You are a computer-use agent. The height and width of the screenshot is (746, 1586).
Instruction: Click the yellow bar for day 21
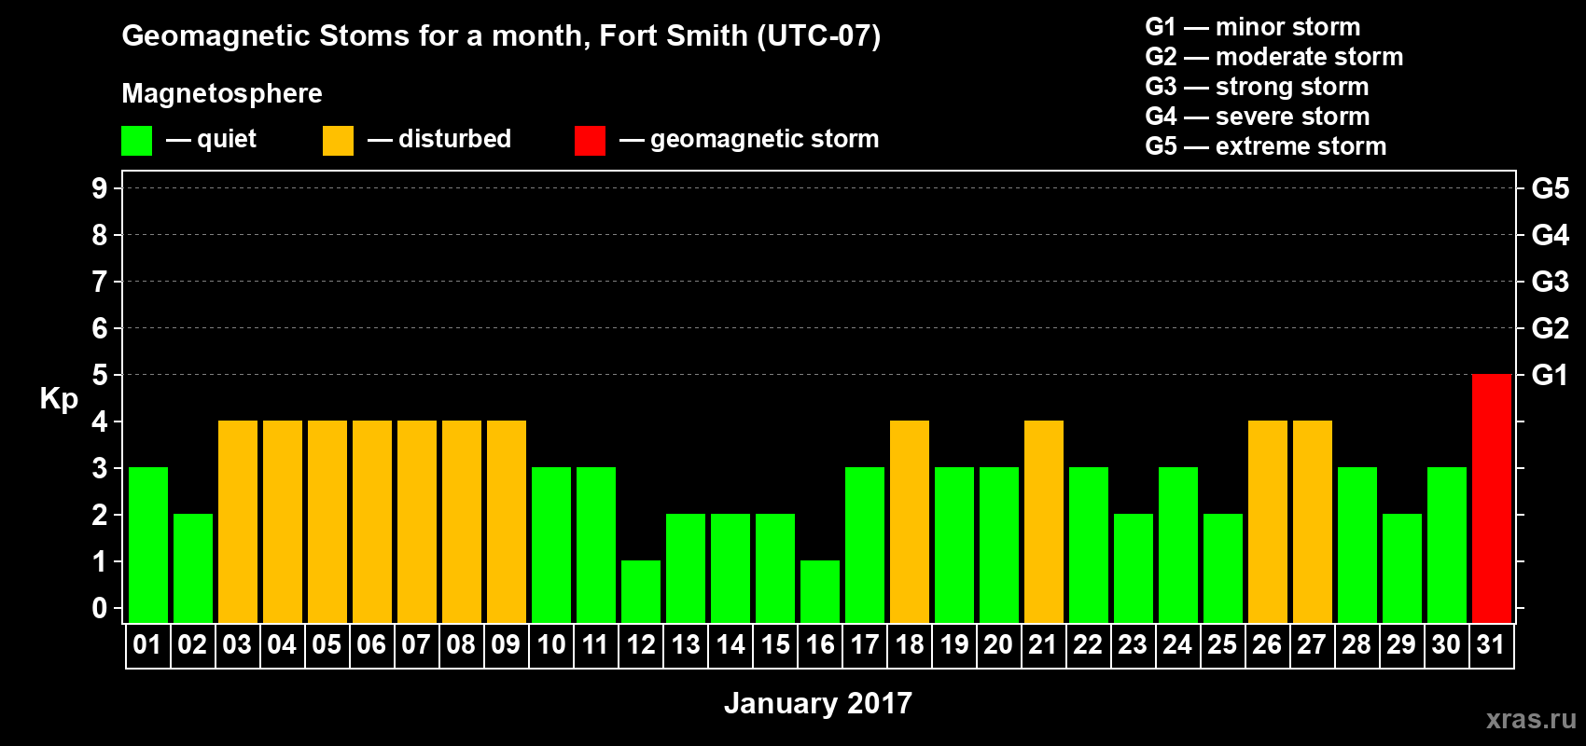1044,521
